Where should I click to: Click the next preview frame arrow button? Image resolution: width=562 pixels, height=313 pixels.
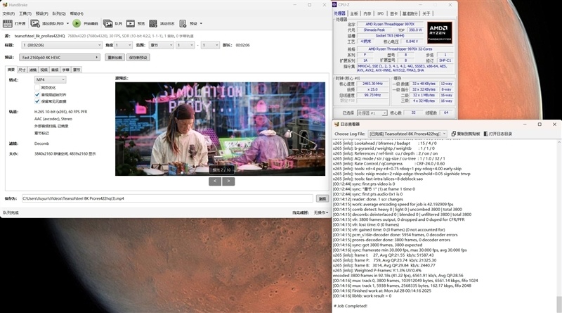(x=228, y=181)
